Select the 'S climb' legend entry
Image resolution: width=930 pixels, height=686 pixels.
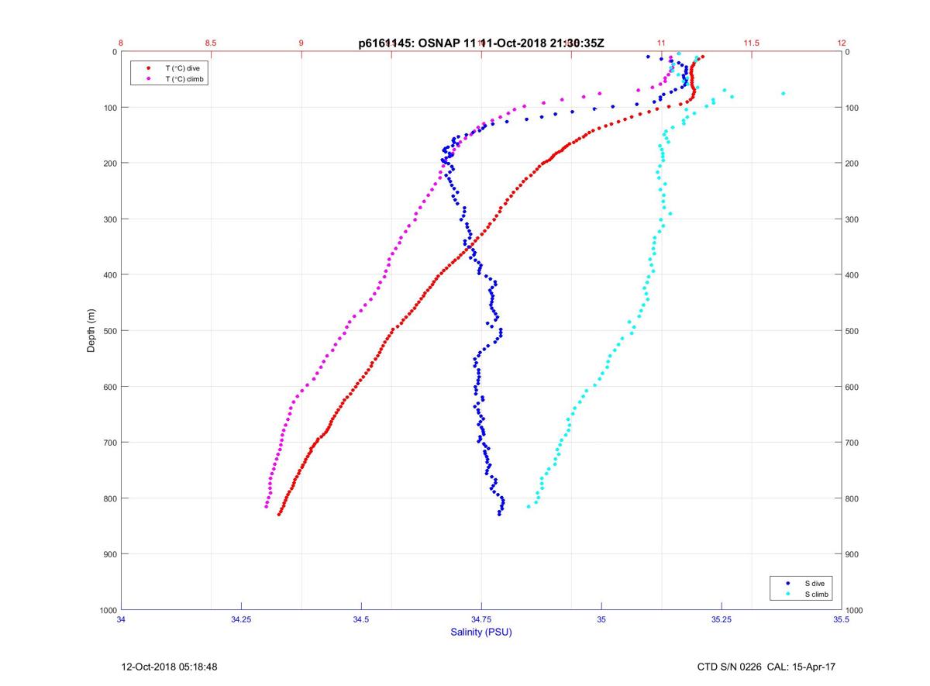click(816, 594)
